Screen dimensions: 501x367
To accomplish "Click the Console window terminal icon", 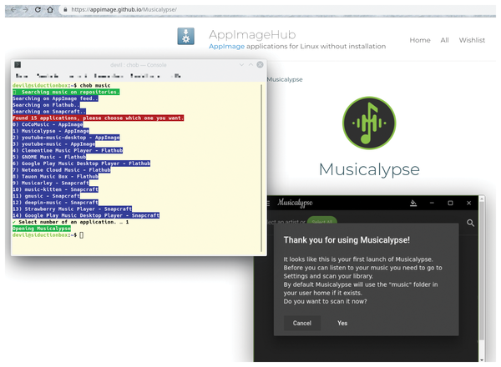I will (x=18, y=65).
